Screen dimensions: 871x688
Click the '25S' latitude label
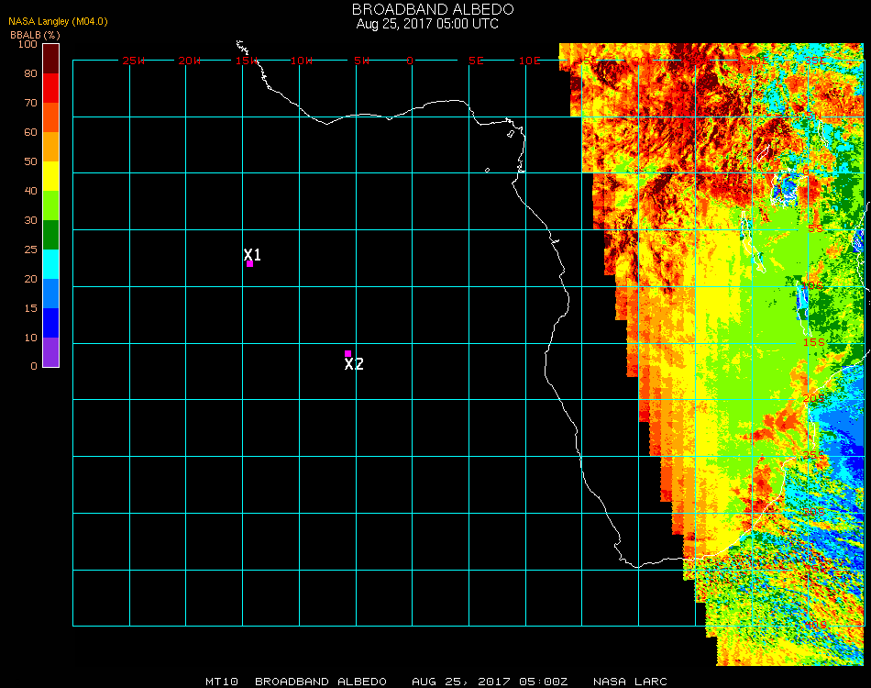814,456
